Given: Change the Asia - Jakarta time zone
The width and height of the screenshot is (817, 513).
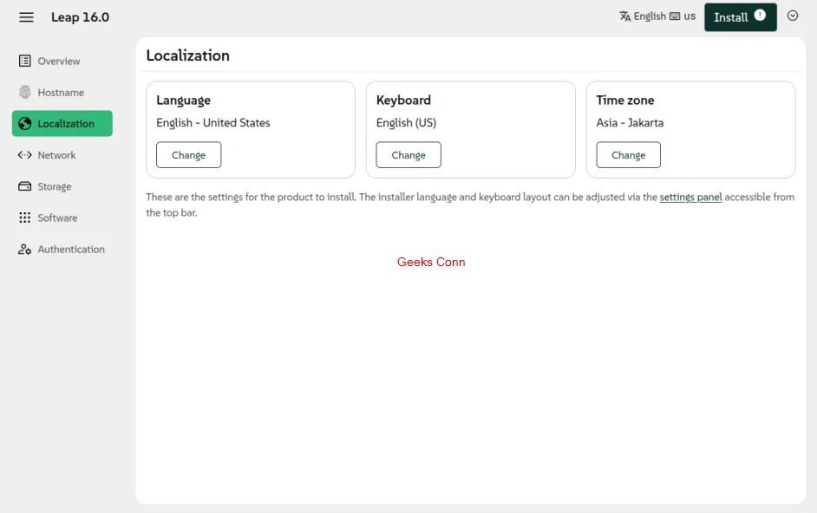Looking at the screenshot, I should coord(628,154).
